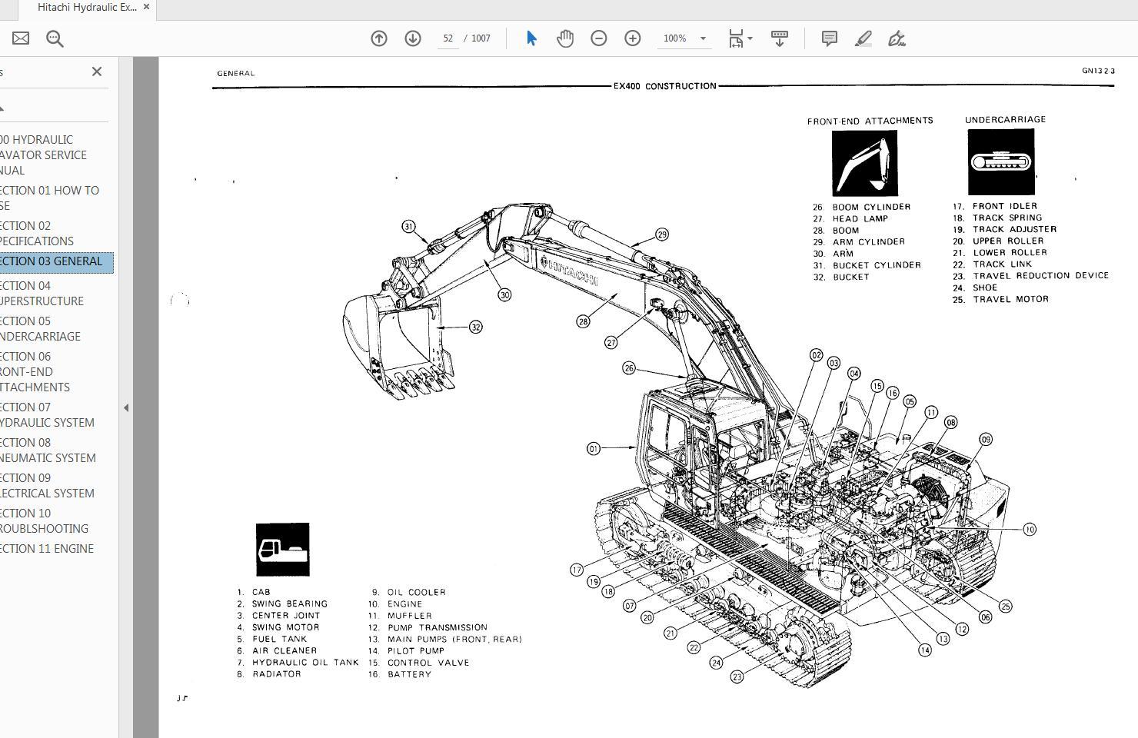This screenshot has width=1138, height=738.
Task: Select the highlighter pen tool
Action: (x=863, y=38)
